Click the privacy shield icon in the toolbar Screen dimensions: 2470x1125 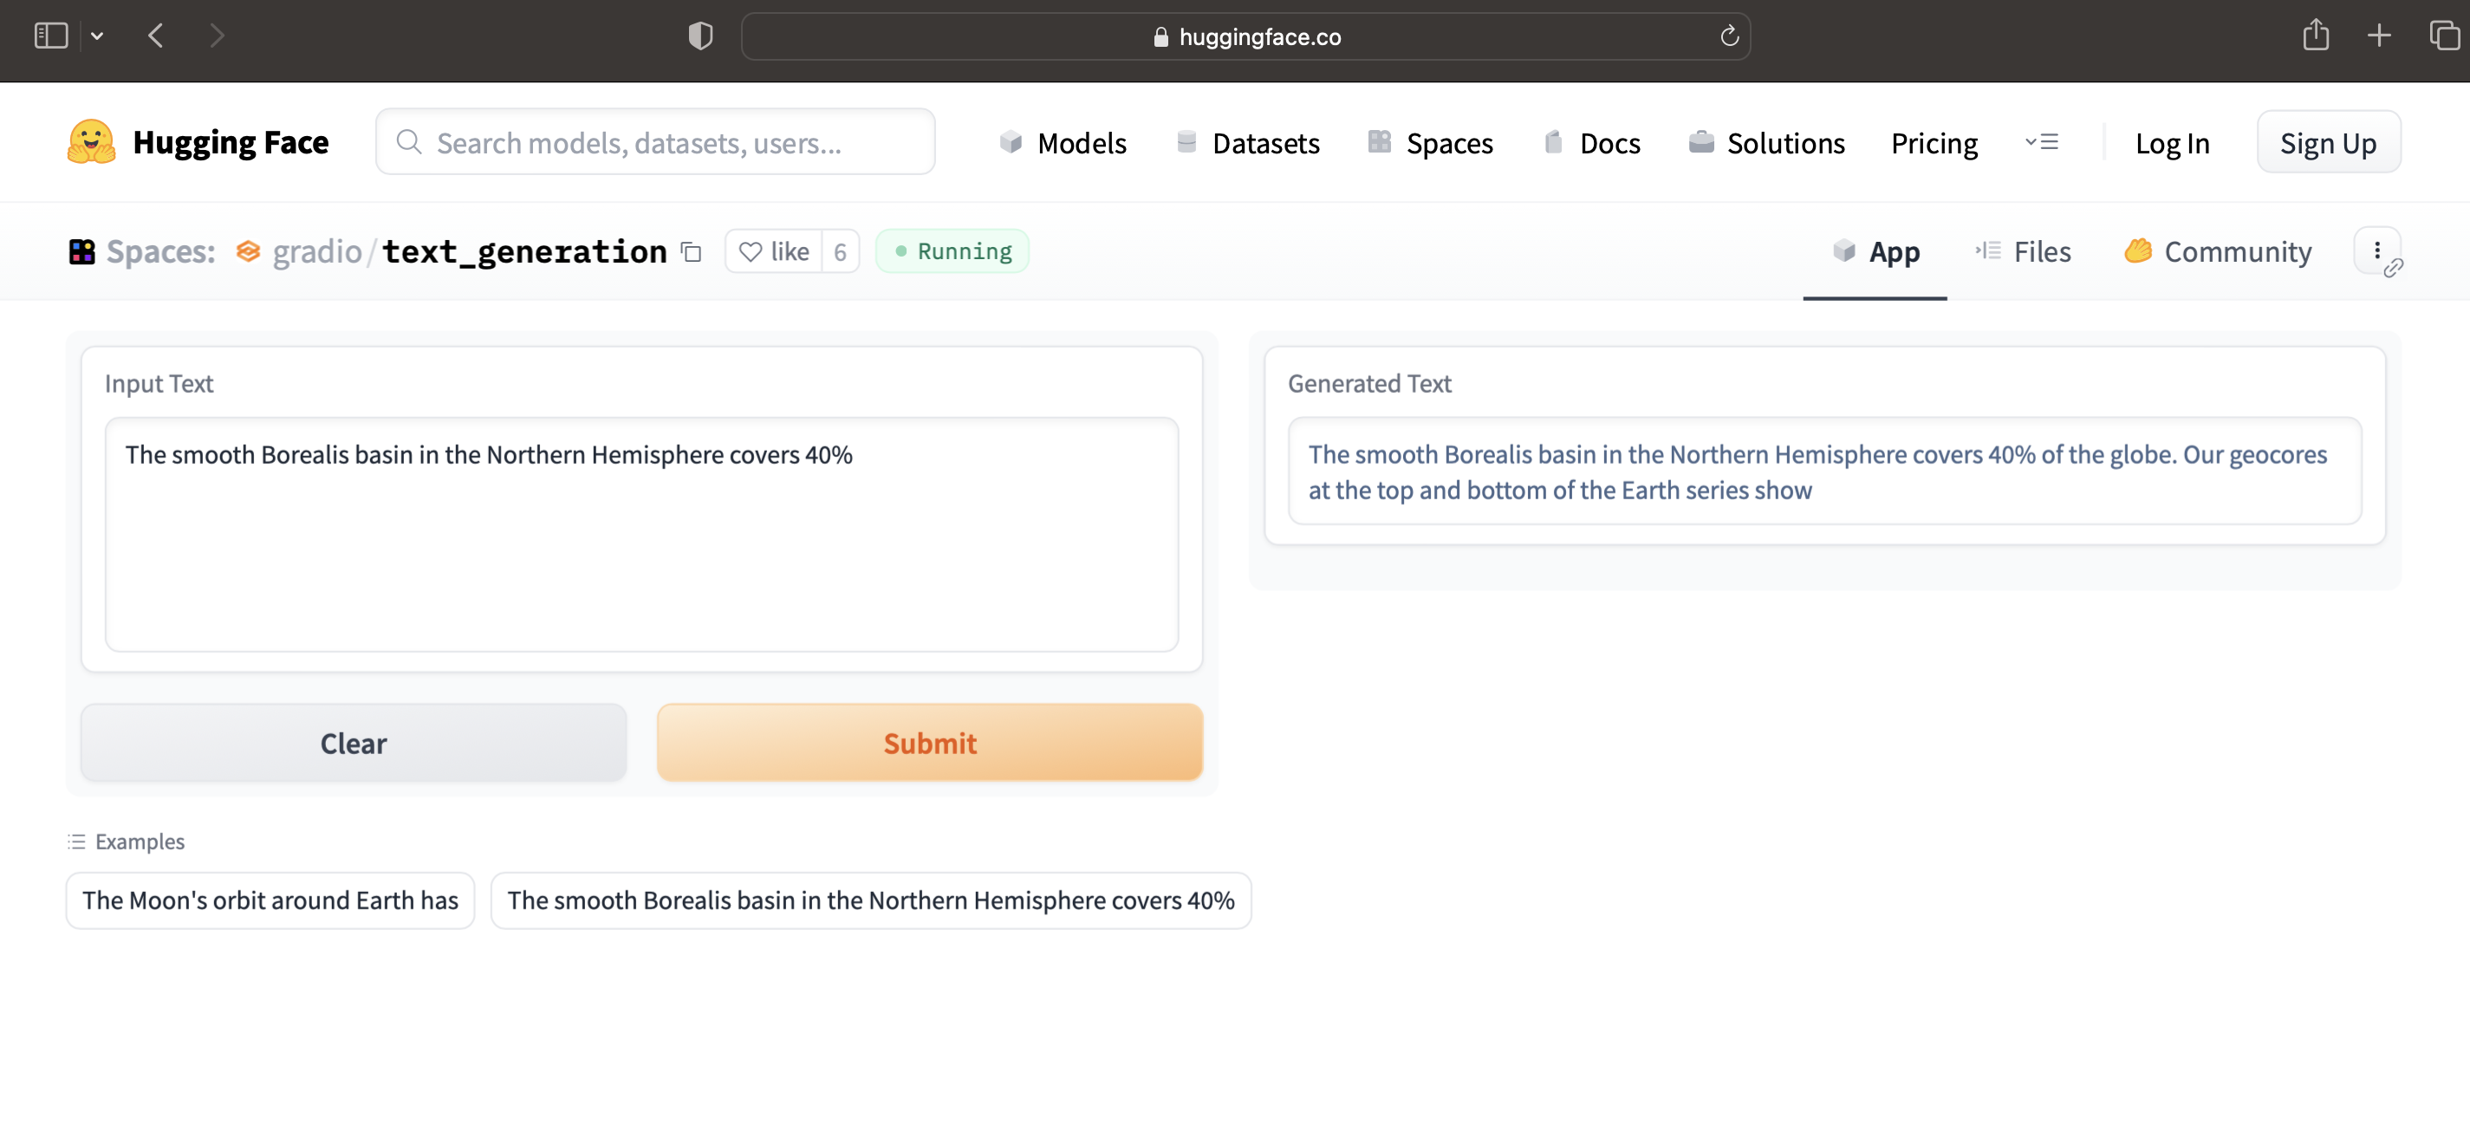click(699, 36)
